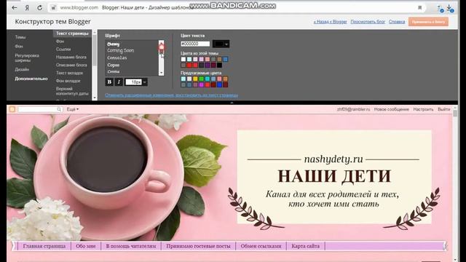The height and width of the screenshot is (262, 466).
Task: Open the Справка link
Action: (x=397, y=22)
